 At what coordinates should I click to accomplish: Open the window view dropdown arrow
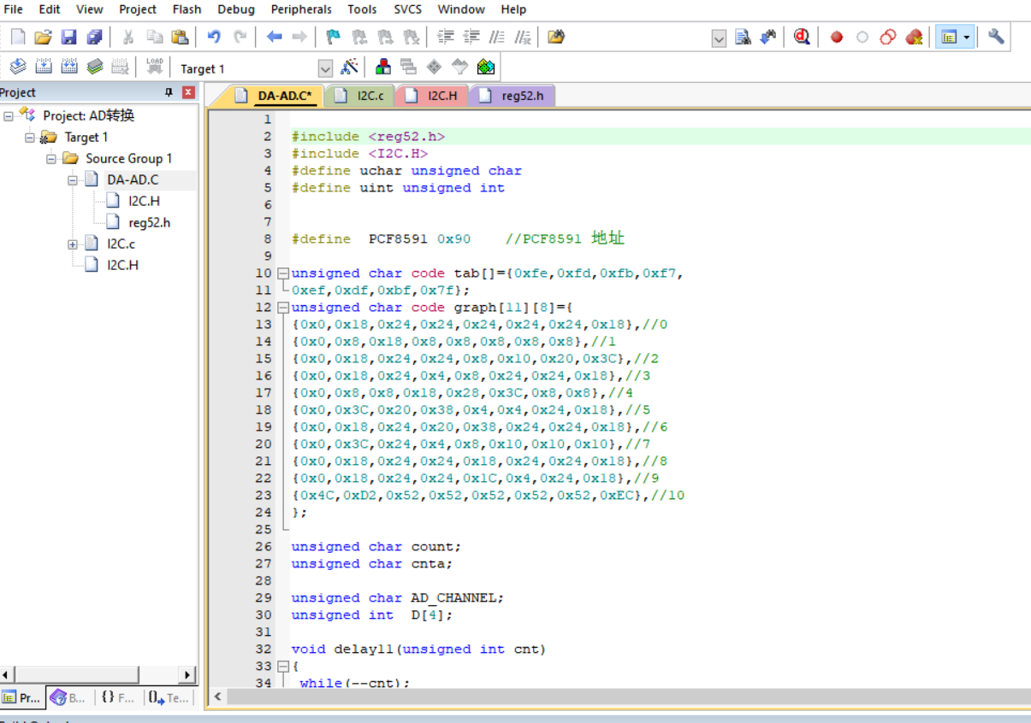pos(967,37)
